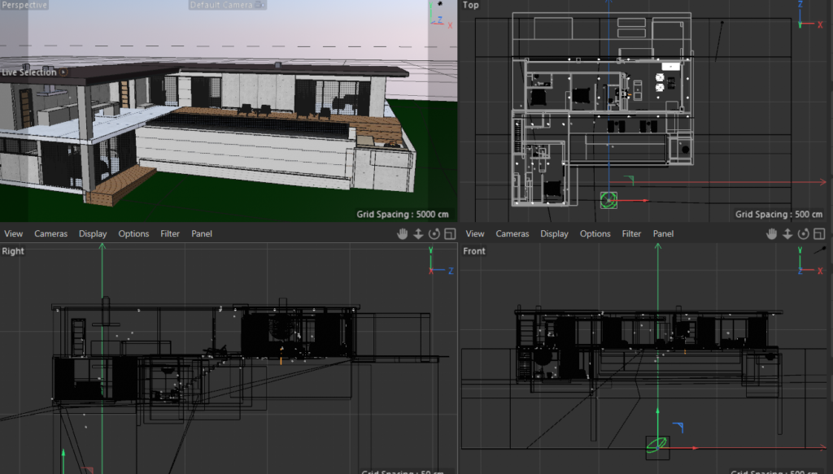Open the Display menu above the Front viewport
Screen dimensions: 833x474
554,234
